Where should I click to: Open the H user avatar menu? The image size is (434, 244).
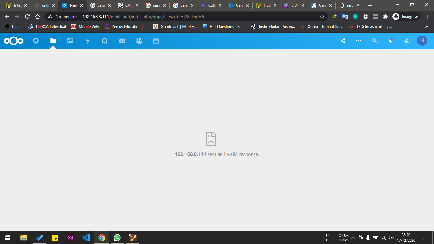422,41
